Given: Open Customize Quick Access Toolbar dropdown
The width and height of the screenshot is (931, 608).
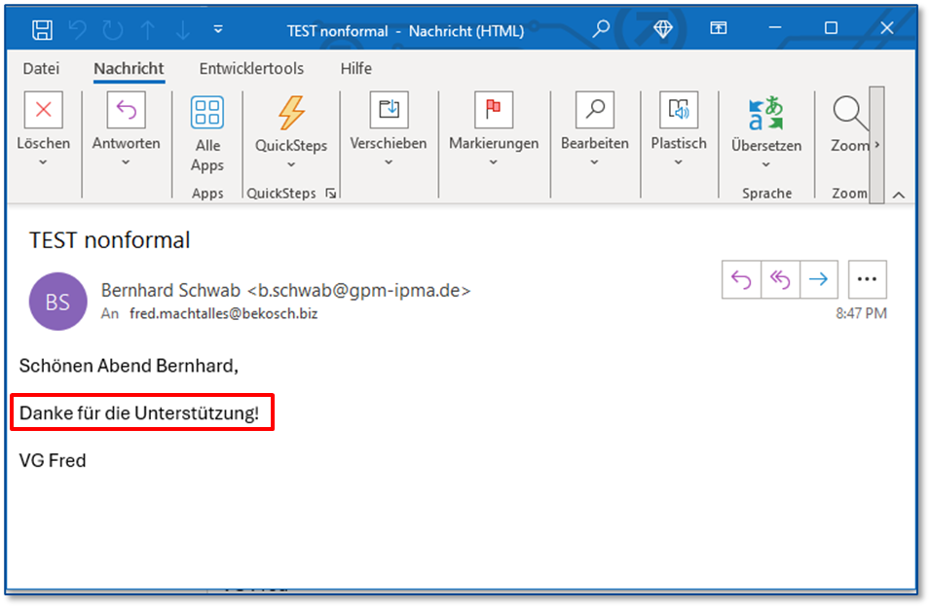Looking at the screenshot, I should coord(218,29).
